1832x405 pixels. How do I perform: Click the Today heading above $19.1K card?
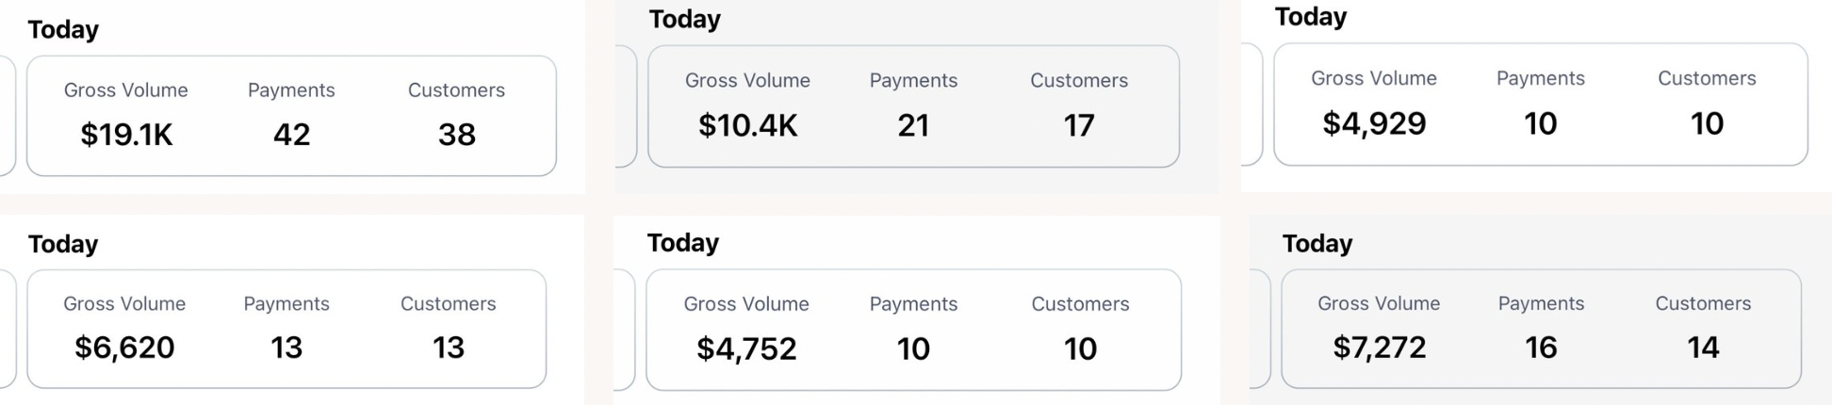pyautogui.click(x=63, y=30)
